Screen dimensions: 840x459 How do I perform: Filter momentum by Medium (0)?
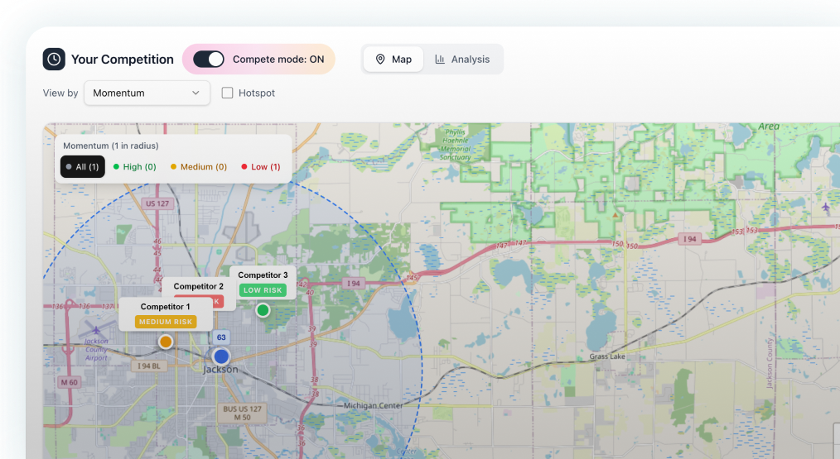199,167
